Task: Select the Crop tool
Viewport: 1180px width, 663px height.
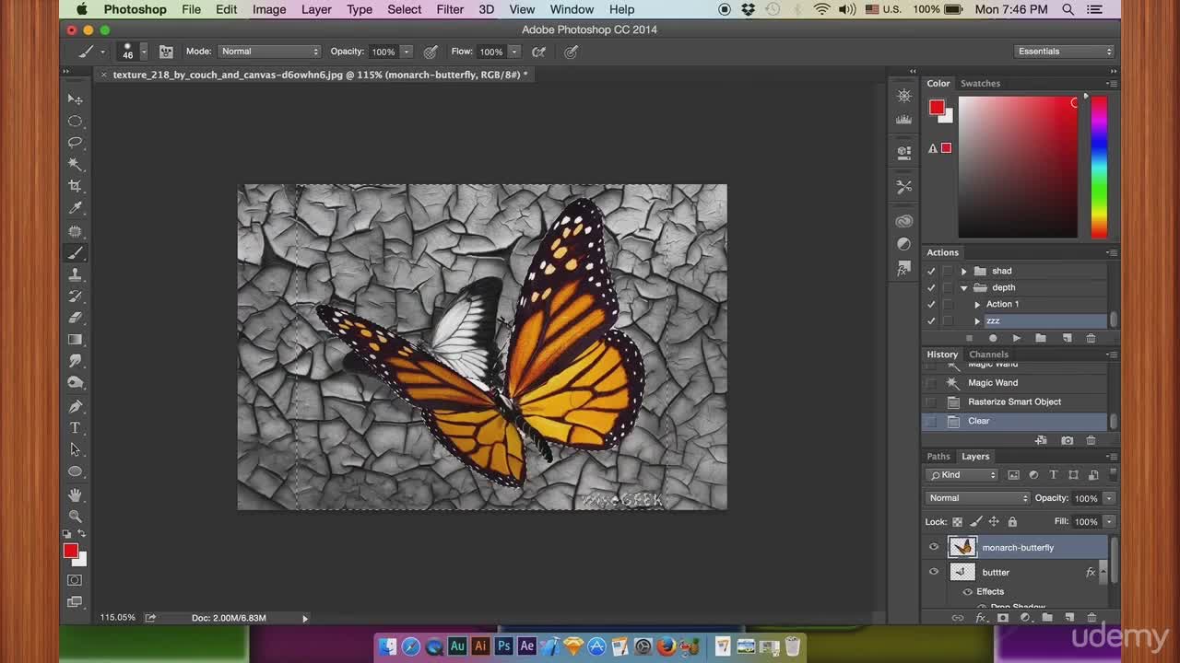Action: click(x=76, y=186)
